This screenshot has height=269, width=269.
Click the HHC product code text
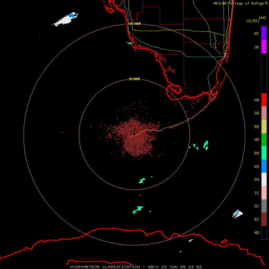pos(262,18)
